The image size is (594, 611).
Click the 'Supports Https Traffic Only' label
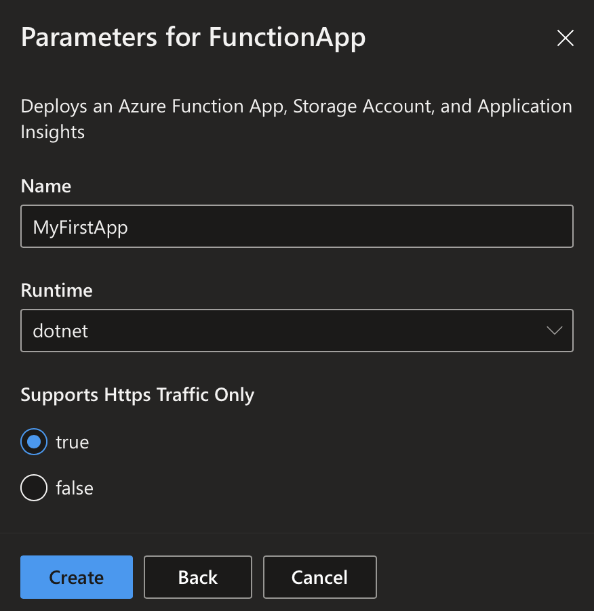tap(137, 395)
